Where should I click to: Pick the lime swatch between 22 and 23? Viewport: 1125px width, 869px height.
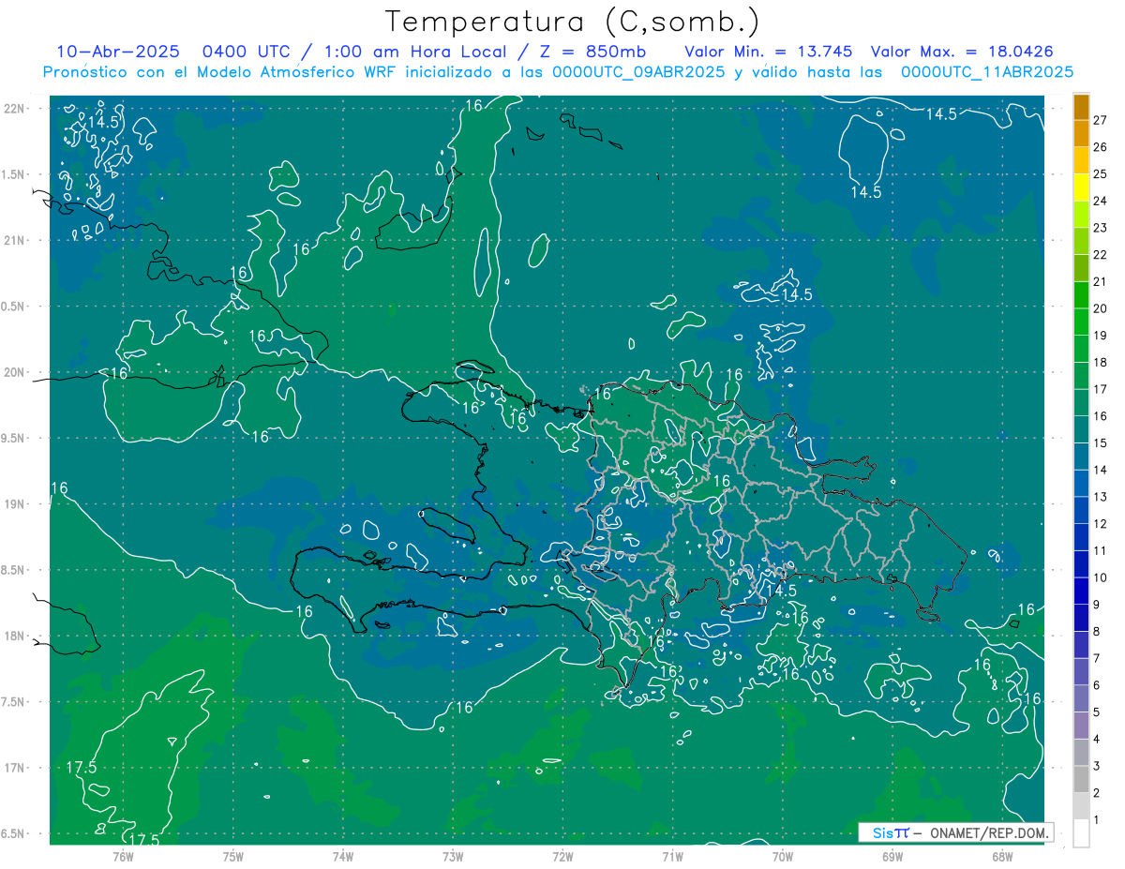point(1081,241)
